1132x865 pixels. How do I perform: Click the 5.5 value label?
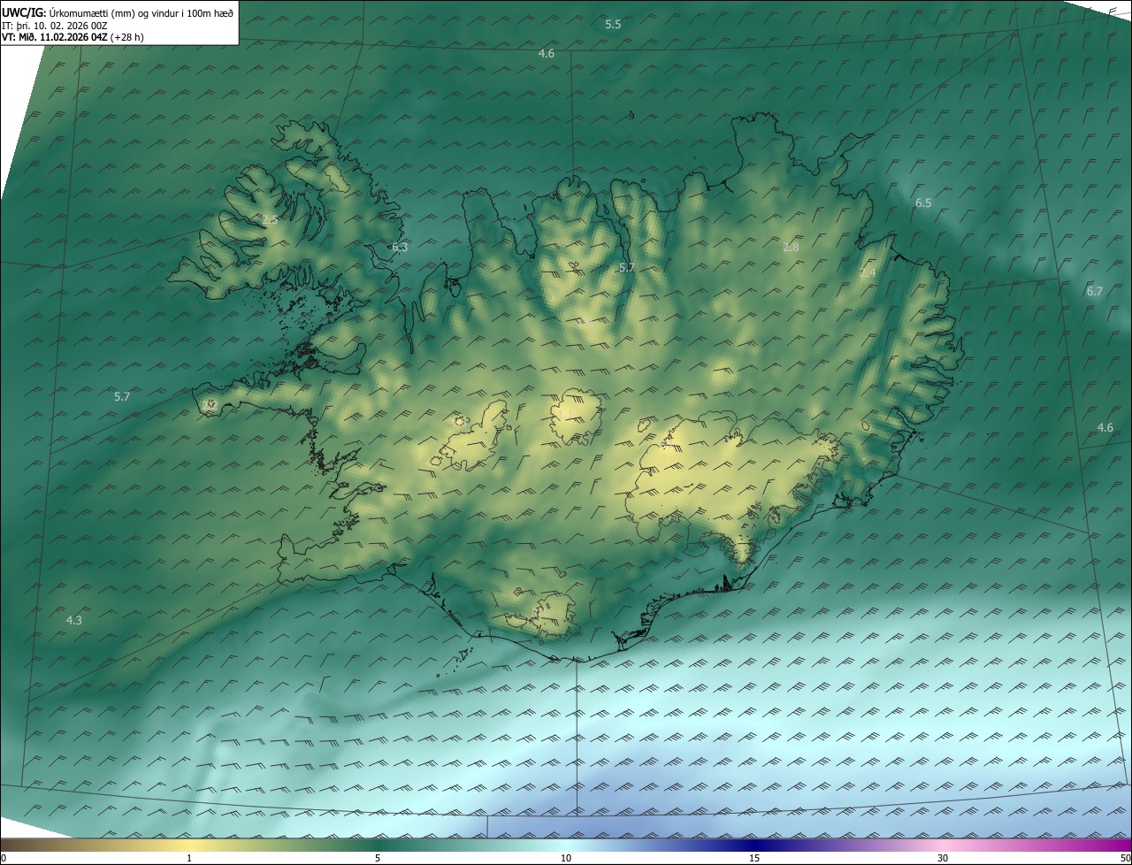coord(613,25)
